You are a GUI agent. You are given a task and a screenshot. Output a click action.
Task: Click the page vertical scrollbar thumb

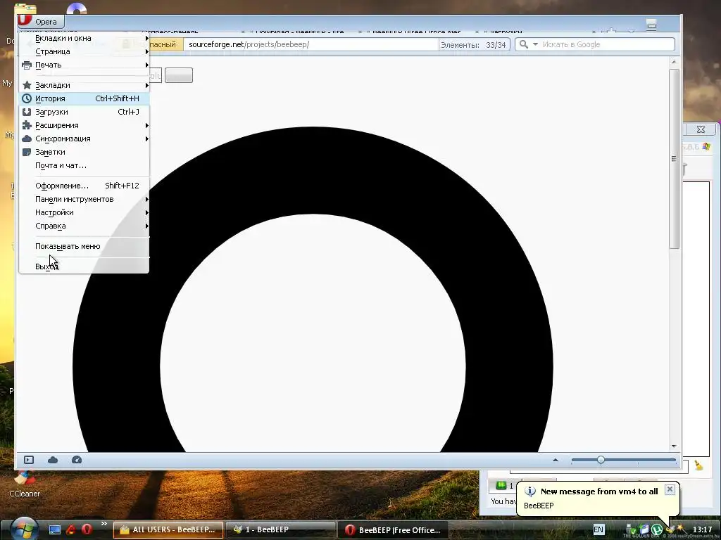674,159
